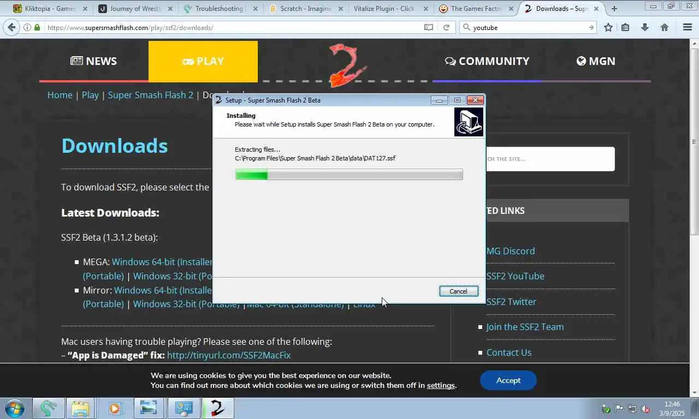Cancel the SSF2 installation

[x=459, y=291]
